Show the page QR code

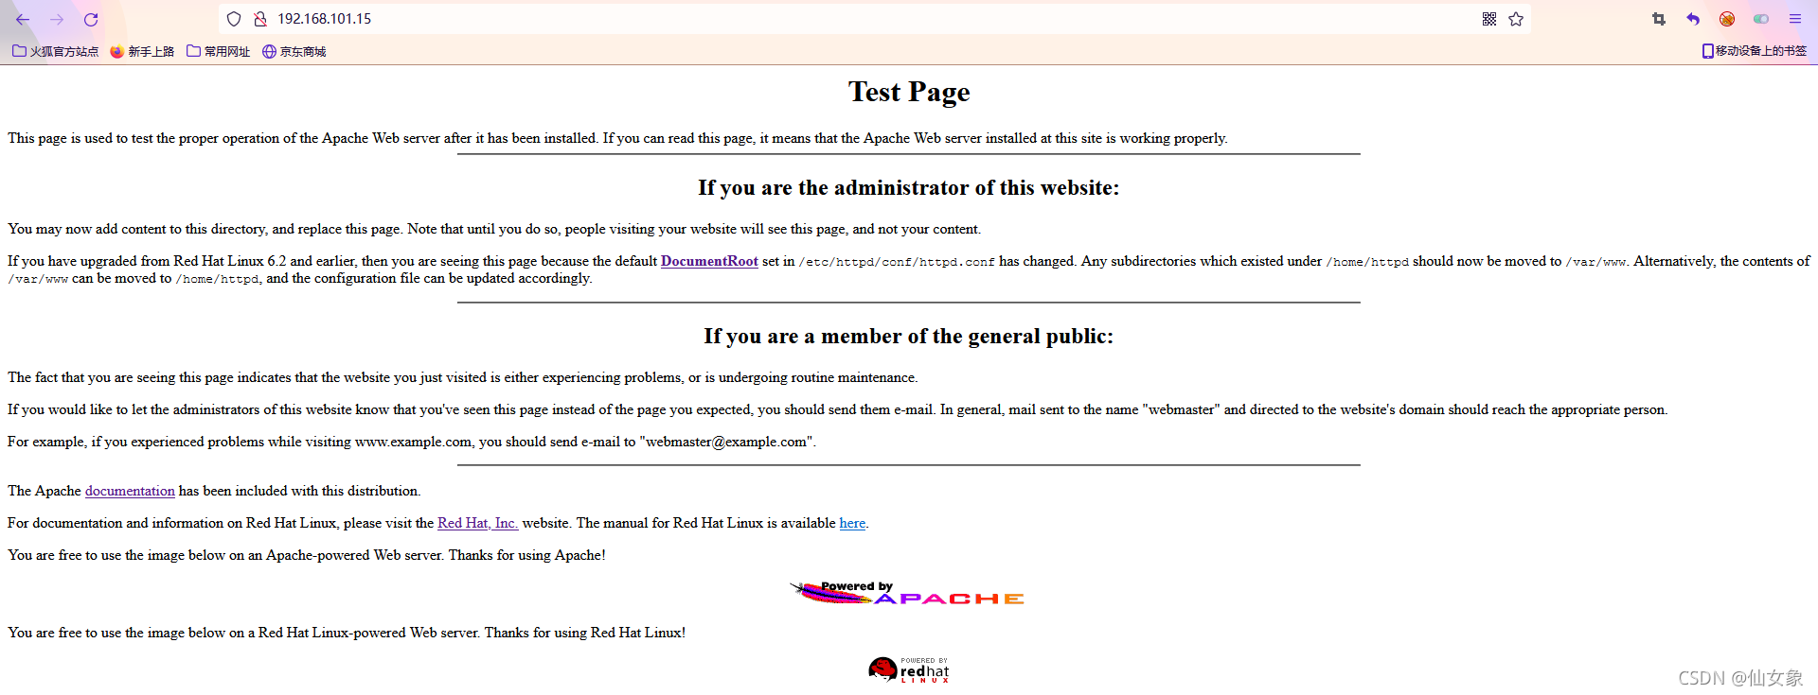point(1489,19)
